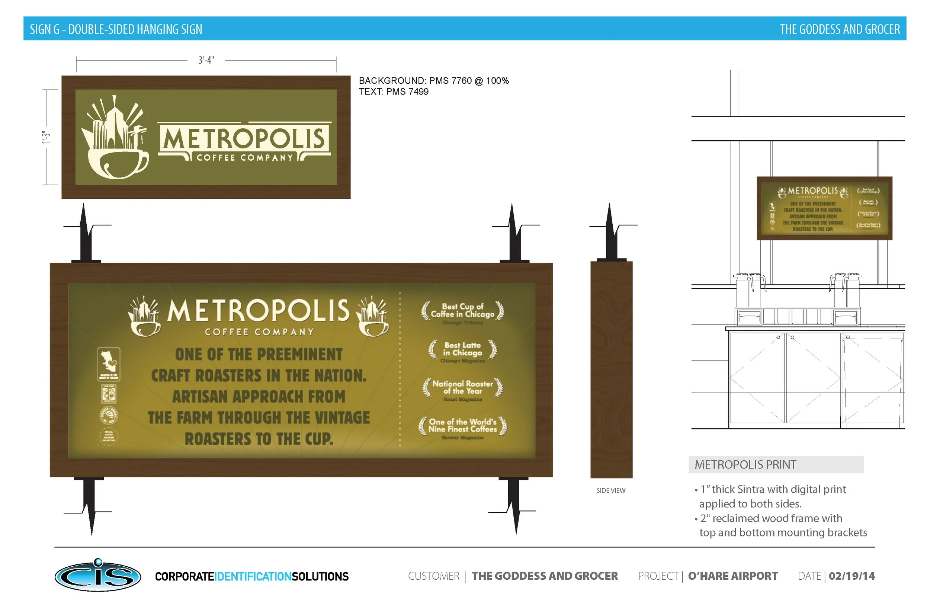
Task: Click the cup logo right of bottom METROPOLIS title
Action: (x=373, y=316)
